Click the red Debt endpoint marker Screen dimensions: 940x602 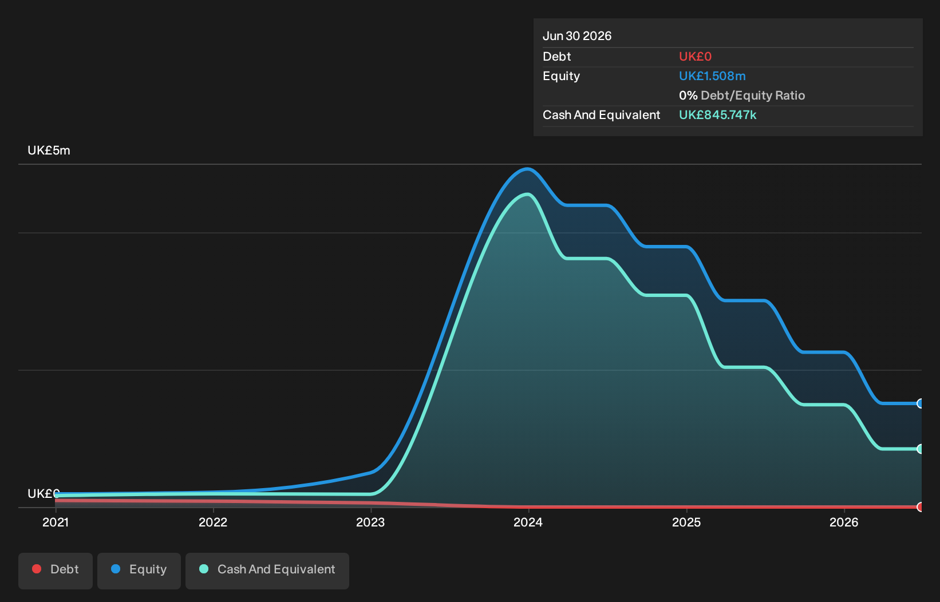tap(920, 507)
